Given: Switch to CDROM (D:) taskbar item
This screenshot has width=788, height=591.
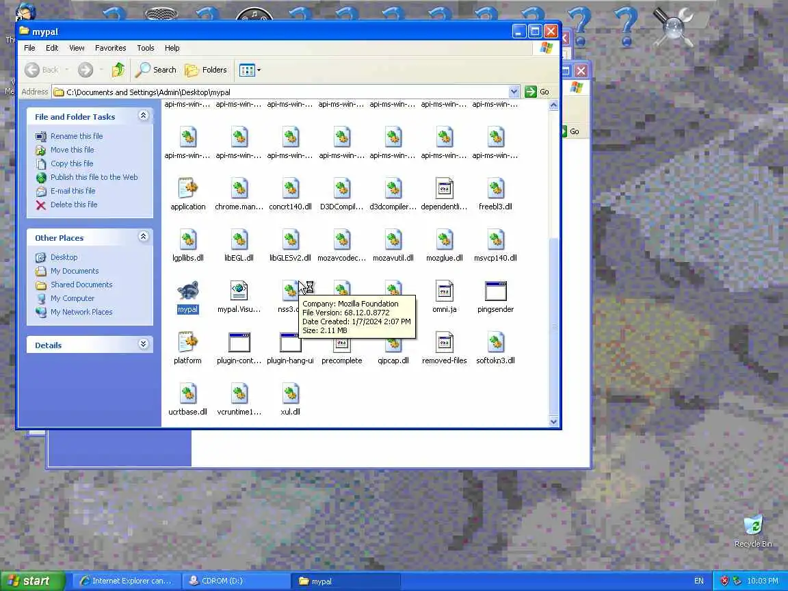Looking at the screenshot, I should point(236,581).
